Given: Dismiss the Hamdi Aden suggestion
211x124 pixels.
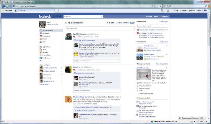Looking at the screenshot, I should coord(167,46).
